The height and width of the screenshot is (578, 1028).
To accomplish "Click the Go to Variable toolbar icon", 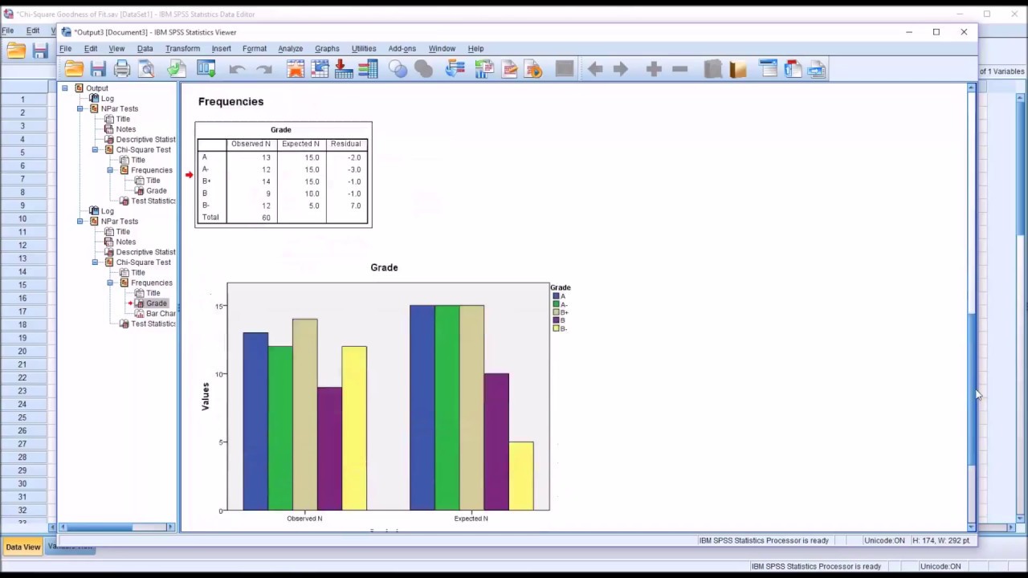I will point(344,69).
